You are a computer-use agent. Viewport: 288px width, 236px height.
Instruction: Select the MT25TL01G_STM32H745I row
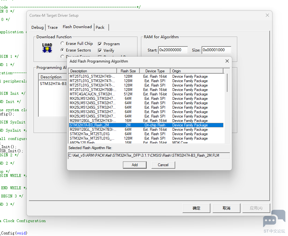pos(146,76)
